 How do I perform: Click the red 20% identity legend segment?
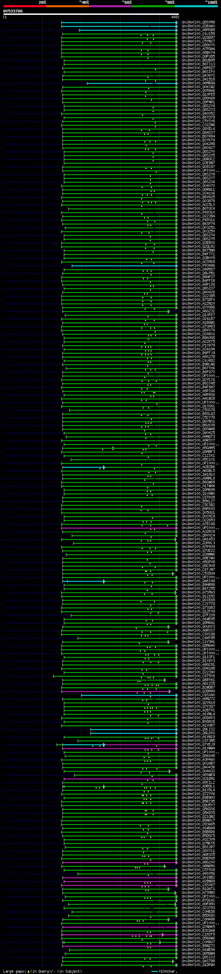tap(25, 6)
